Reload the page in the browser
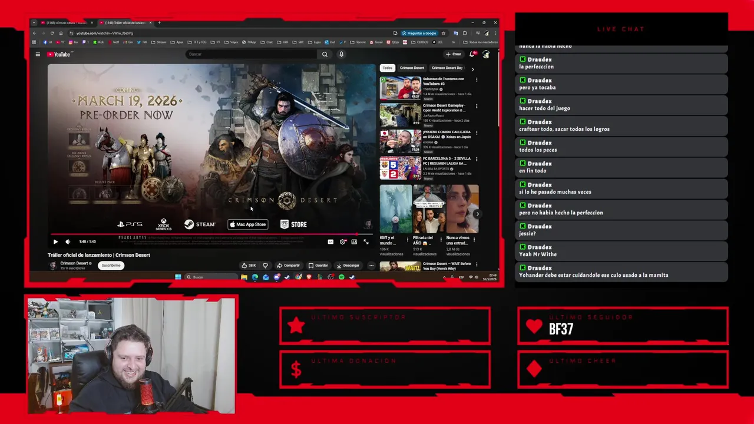This screenshot has height=424, width=754. (52, 33)
